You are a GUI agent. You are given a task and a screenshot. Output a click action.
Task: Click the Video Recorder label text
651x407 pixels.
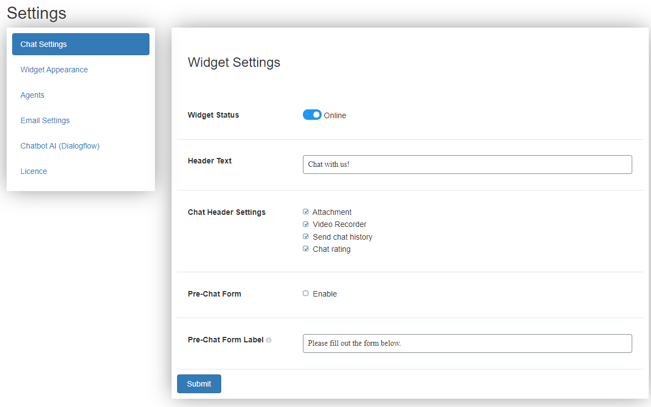point(339,225)
